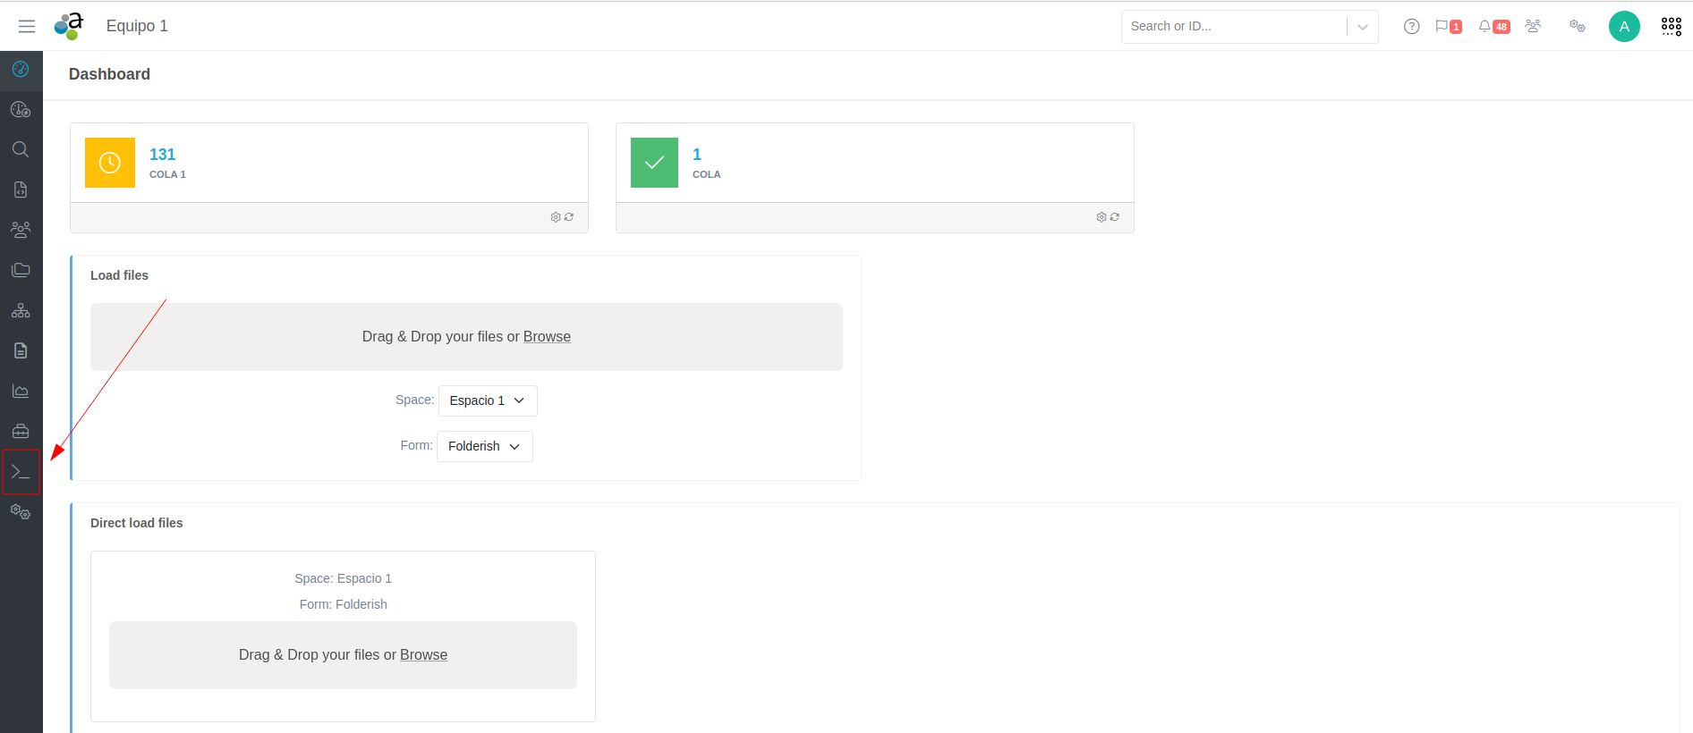This screenshot has height=733, width=1693.
Task: Open the search box dropdown arrow
Action: click(1362, 27)
